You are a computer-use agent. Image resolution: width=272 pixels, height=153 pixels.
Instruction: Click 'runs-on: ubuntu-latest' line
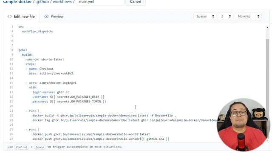[x=45, y=59]
